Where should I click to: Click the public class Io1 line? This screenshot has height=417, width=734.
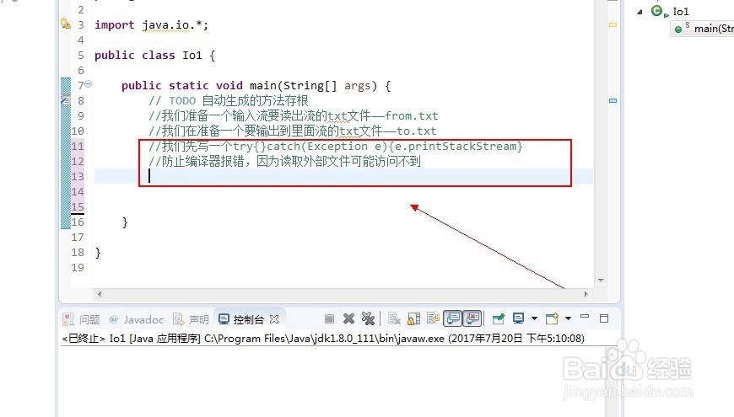(x=154, y=55)
